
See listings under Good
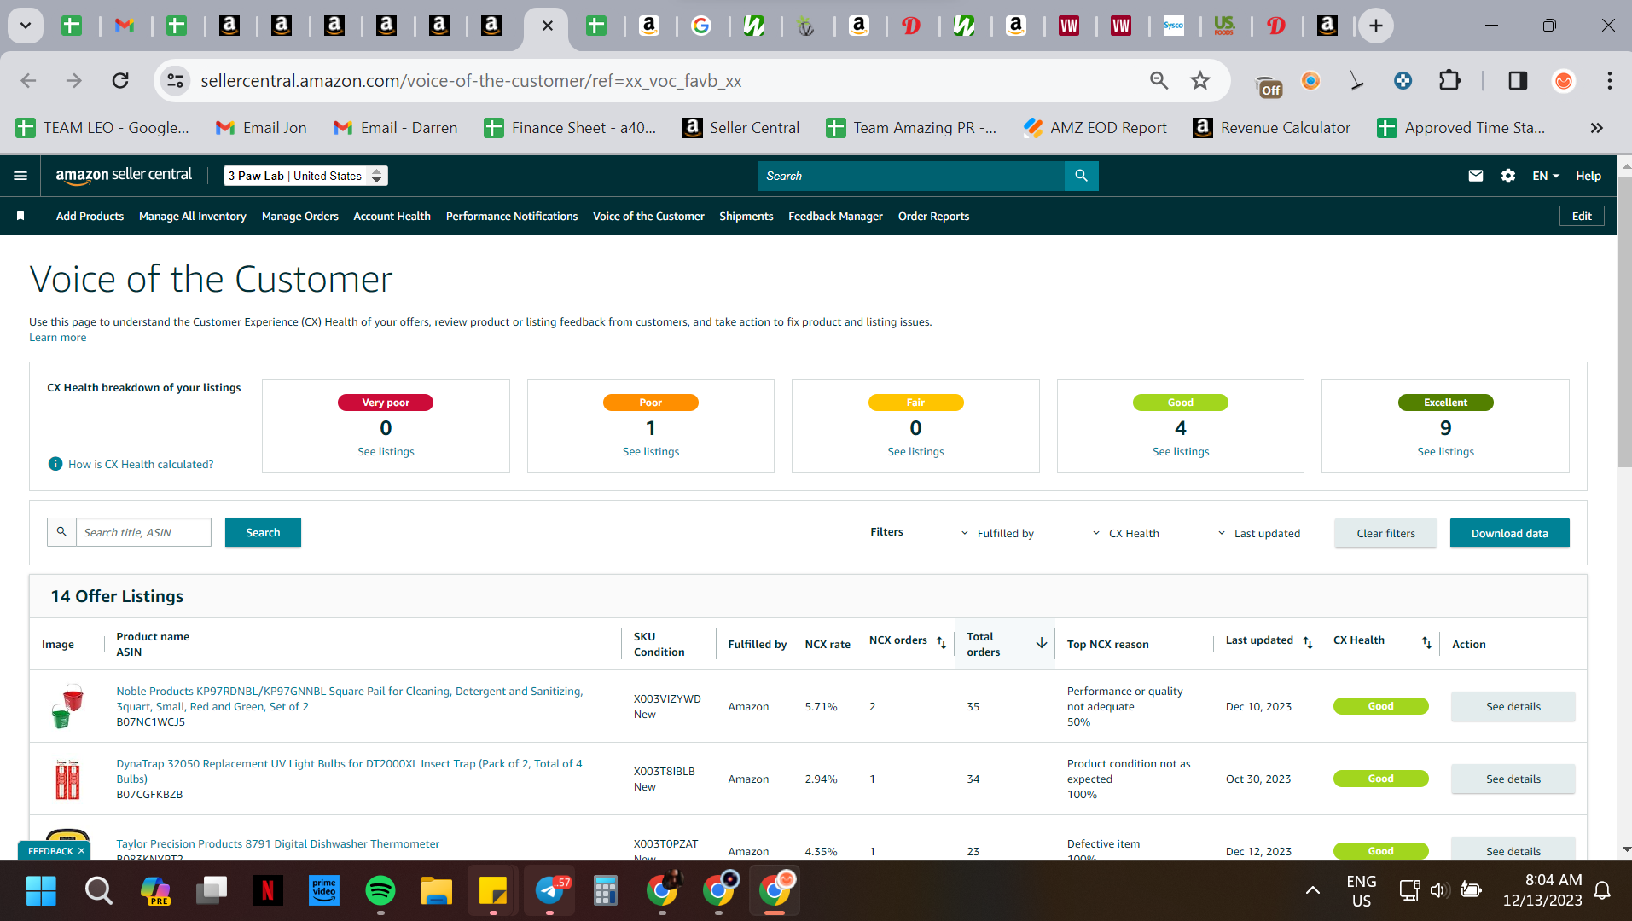pyautogui.click(x=1181, y=451)
